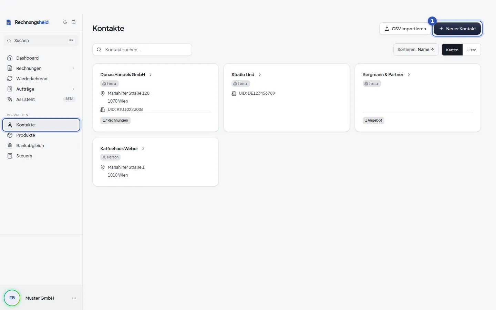Viewport: 496px width, 310px height.
Task: Click the Bankabgleich bank icon
Action: coord(10,145)
